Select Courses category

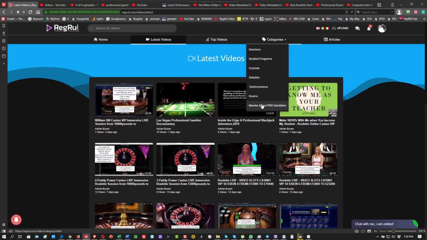pos(267,68)
